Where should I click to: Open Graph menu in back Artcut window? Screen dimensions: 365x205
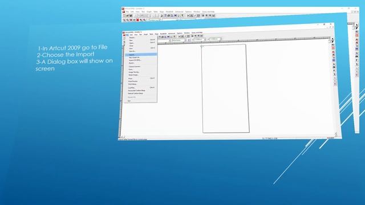coord(149,11)
